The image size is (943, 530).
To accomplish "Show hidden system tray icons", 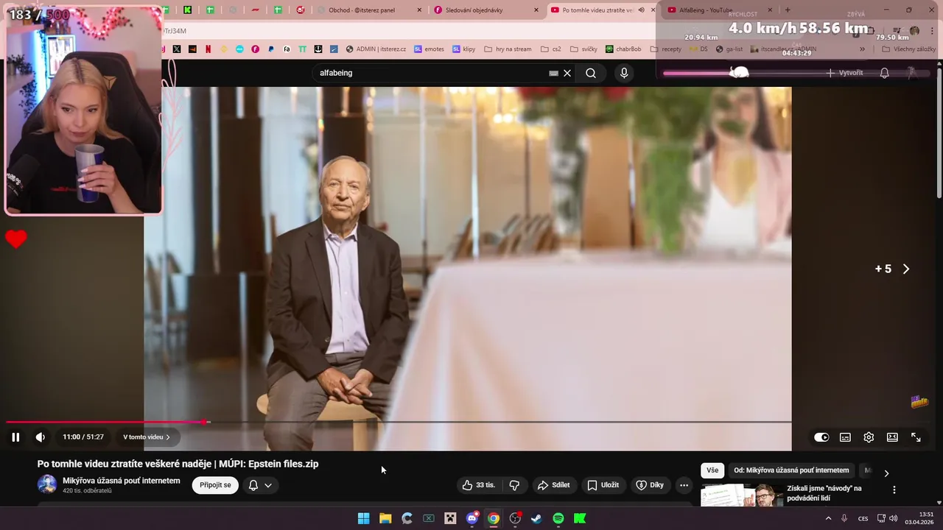I will [x=828, y=518].
